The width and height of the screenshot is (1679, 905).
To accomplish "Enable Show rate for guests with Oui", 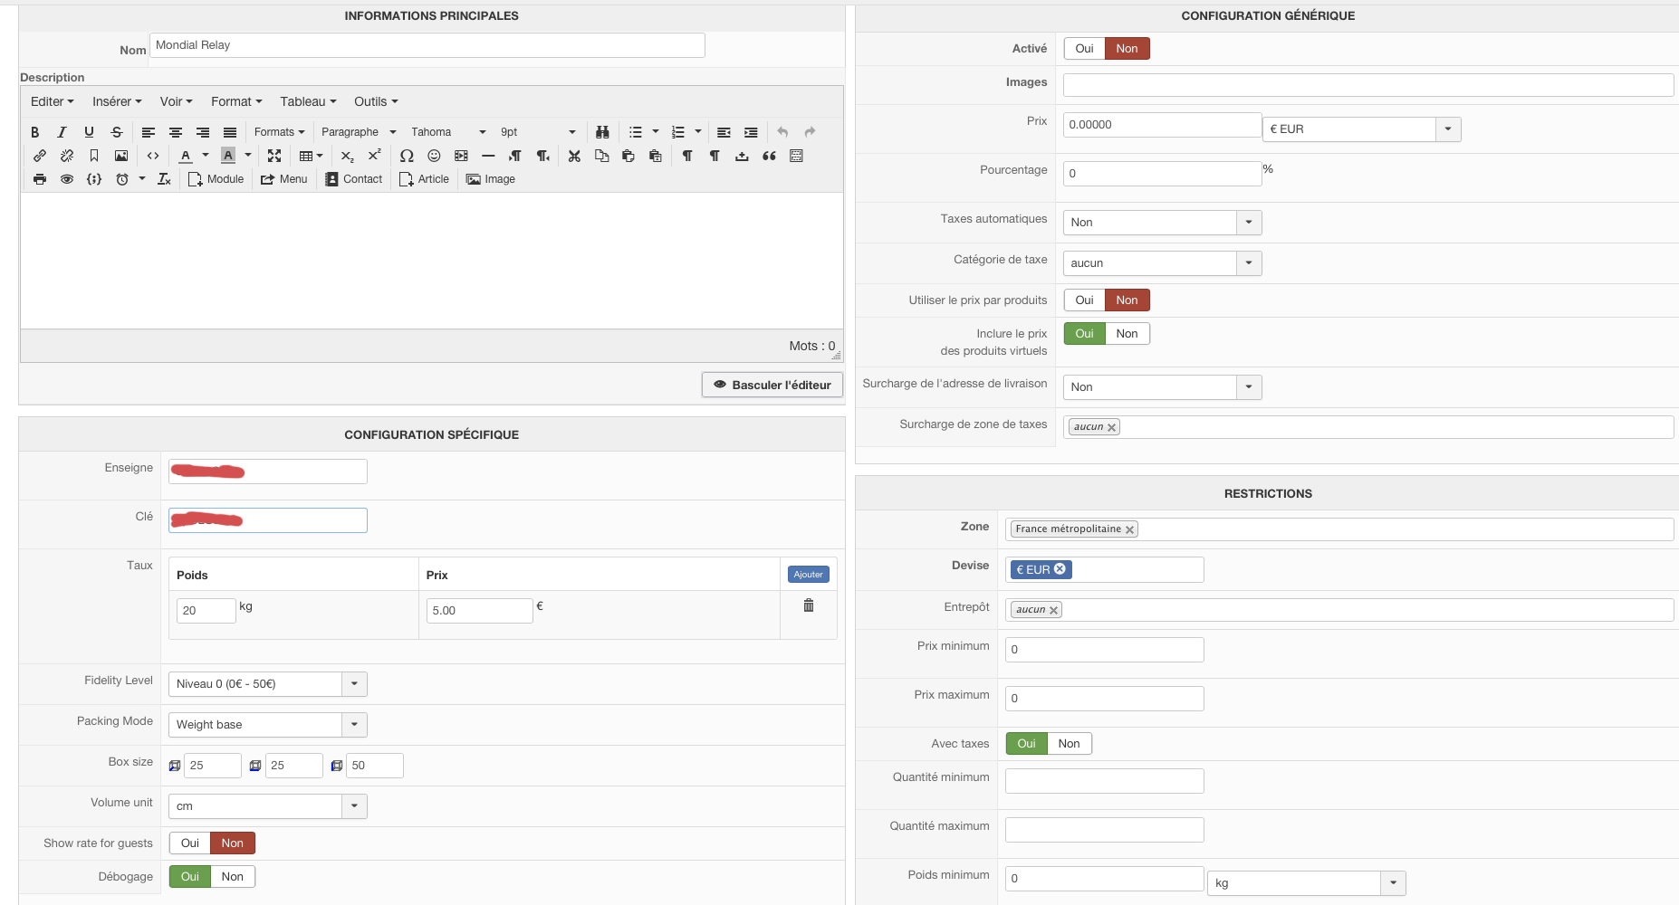I will coord(190,843).
